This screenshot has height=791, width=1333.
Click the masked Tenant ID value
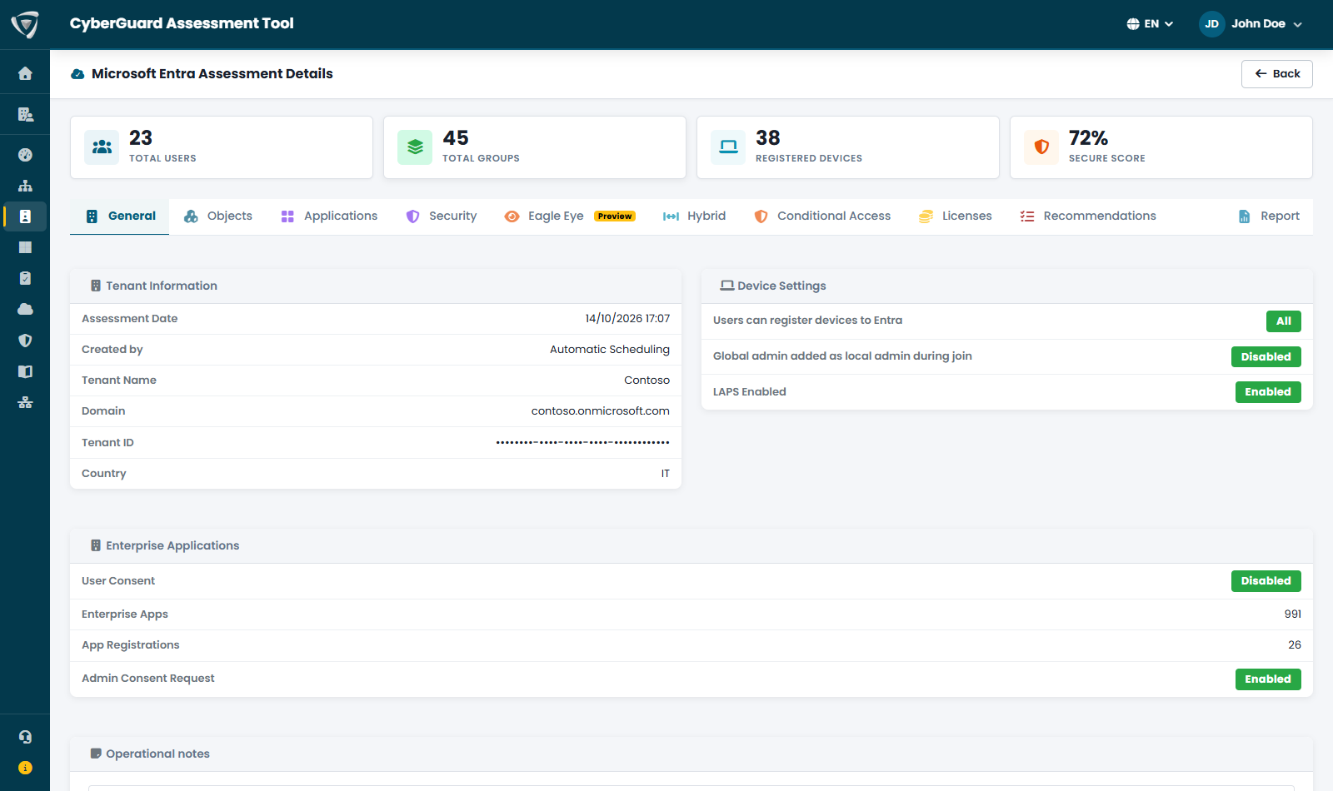coord(583,443)
